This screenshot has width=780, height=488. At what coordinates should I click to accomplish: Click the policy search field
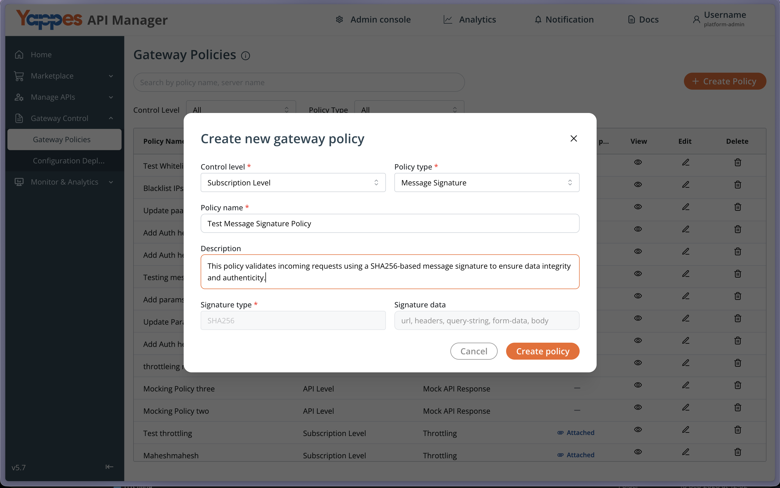[x=299, y=82]
